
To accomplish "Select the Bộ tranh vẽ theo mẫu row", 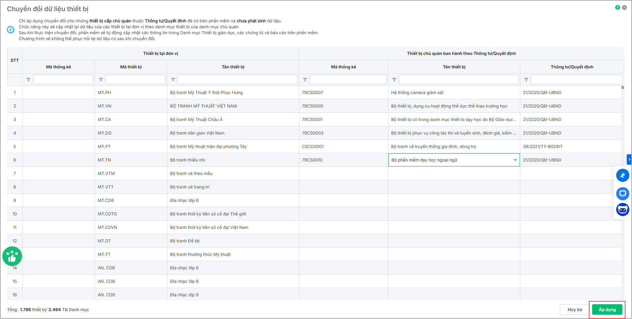I will point(191,173).
